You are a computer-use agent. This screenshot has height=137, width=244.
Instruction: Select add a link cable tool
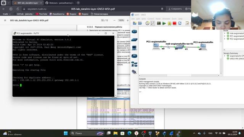pyautogui.click(x=134, y=72)
